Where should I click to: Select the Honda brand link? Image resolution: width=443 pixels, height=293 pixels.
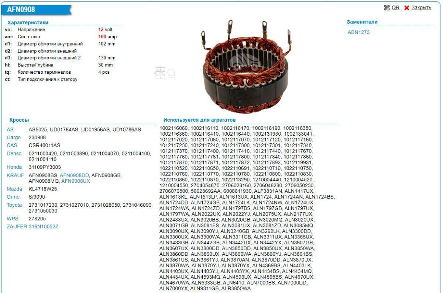(x=14, y=167)
